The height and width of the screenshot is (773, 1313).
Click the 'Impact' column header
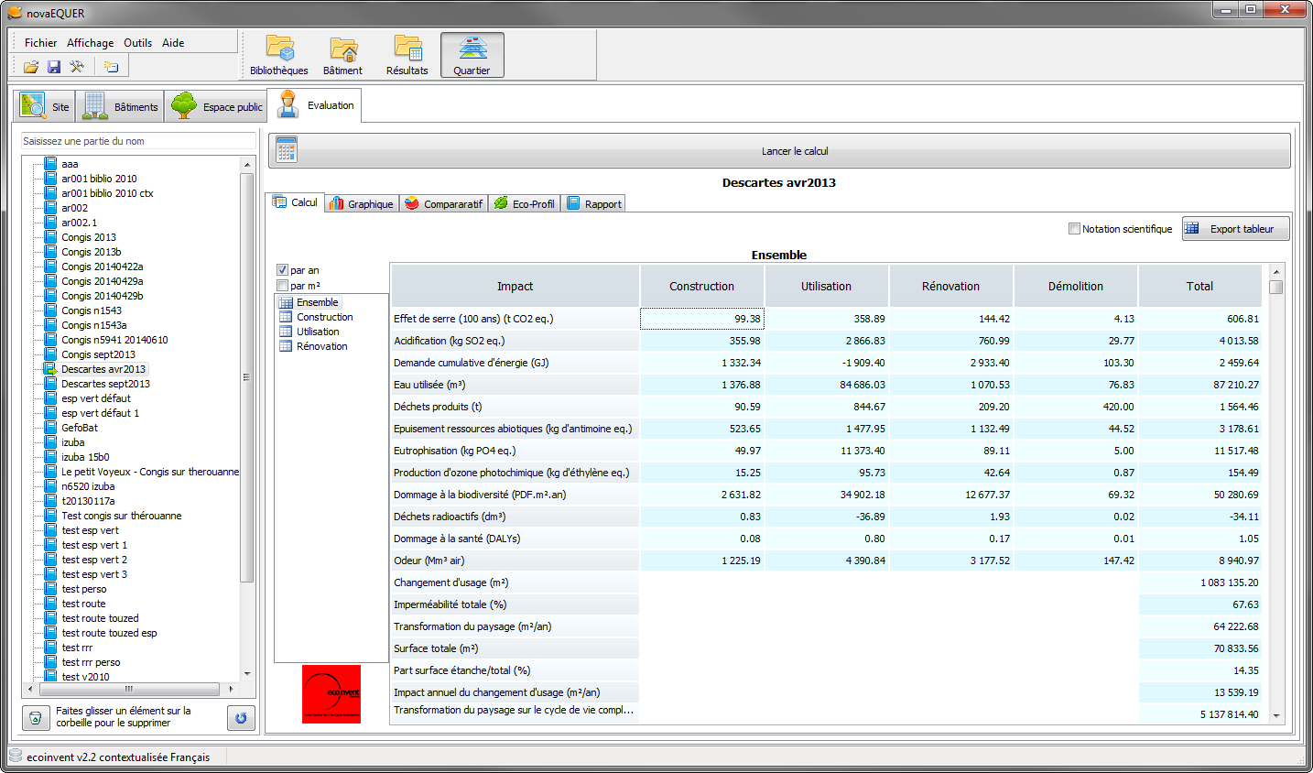[x=515, y=286]
